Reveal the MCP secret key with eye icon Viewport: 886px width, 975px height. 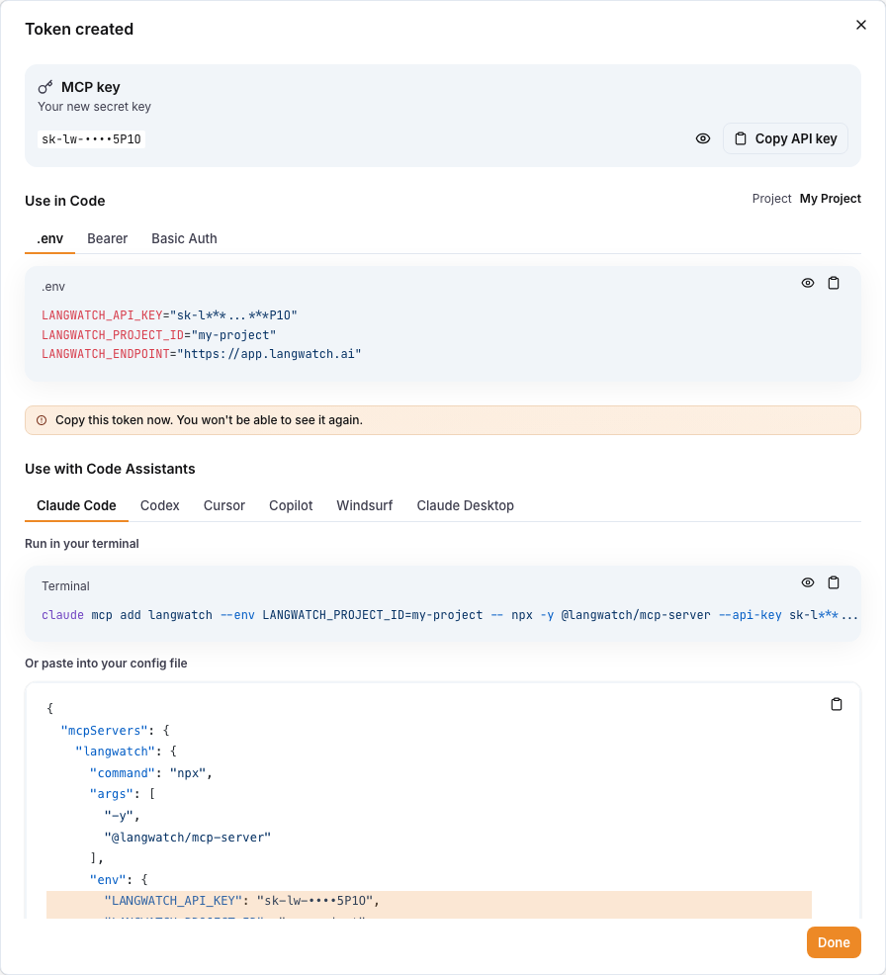pyautogui.click(x=703, y=138)
